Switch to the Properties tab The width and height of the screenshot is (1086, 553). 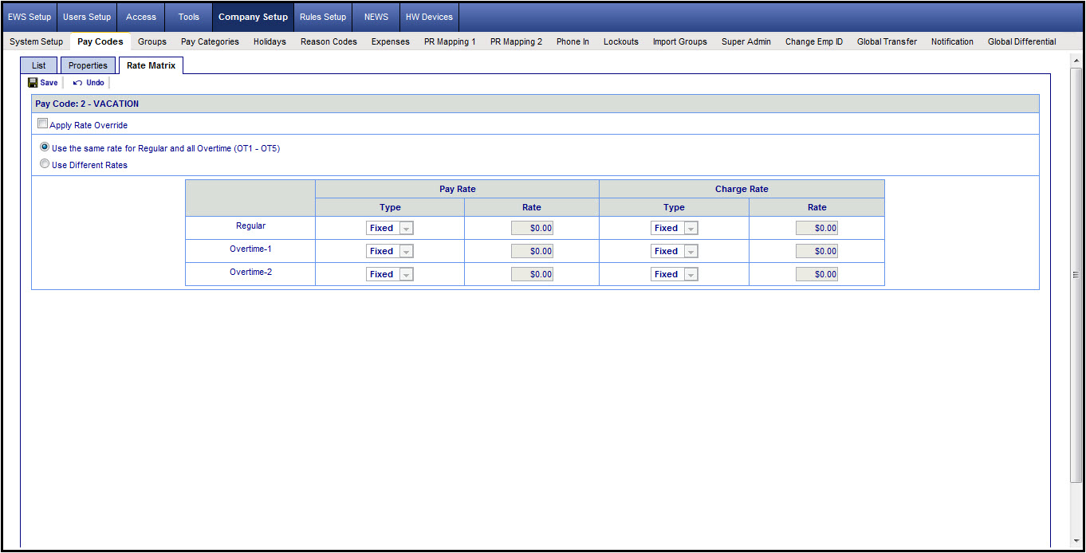(x=88, y=65)
